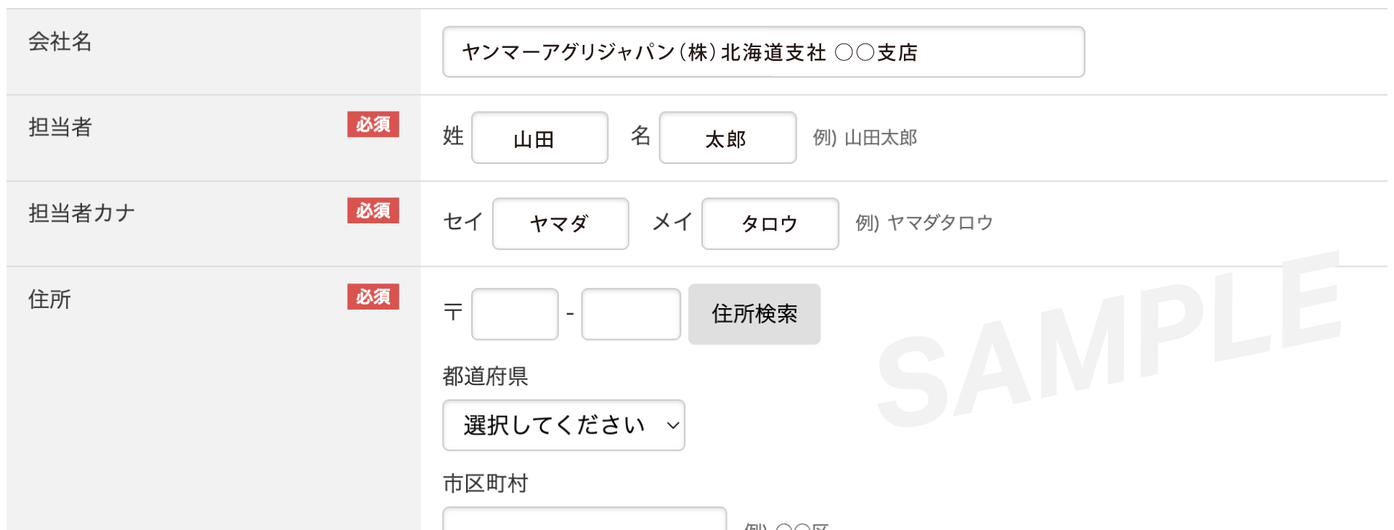Click the 例）山田太郎 example hint text
This screenshot has height=530, width=1394.
click(865, 137)
